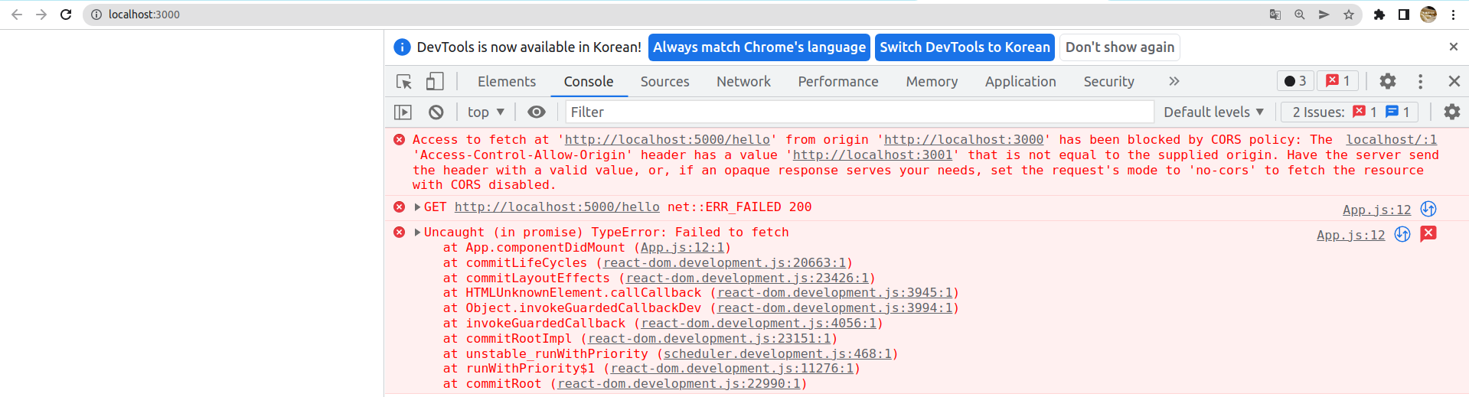Open the user profile avatar

[1428, 15]
